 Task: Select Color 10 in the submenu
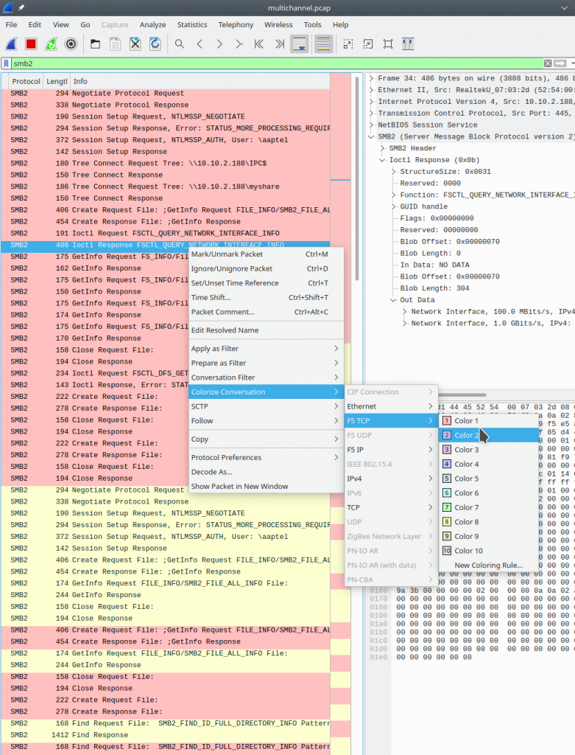pyautogui.click(x=488, y=551)
